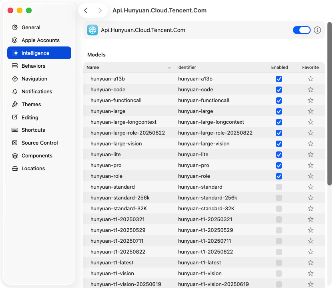Select hunyuan-t1-vision-20250619 identifier cell
Image resolution: width=333 pixels, height=288 pixels.
[213, 284]
